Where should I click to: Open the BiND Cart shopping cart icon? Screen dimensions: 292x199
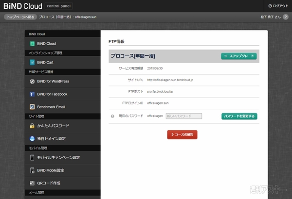tap(32, 63)
